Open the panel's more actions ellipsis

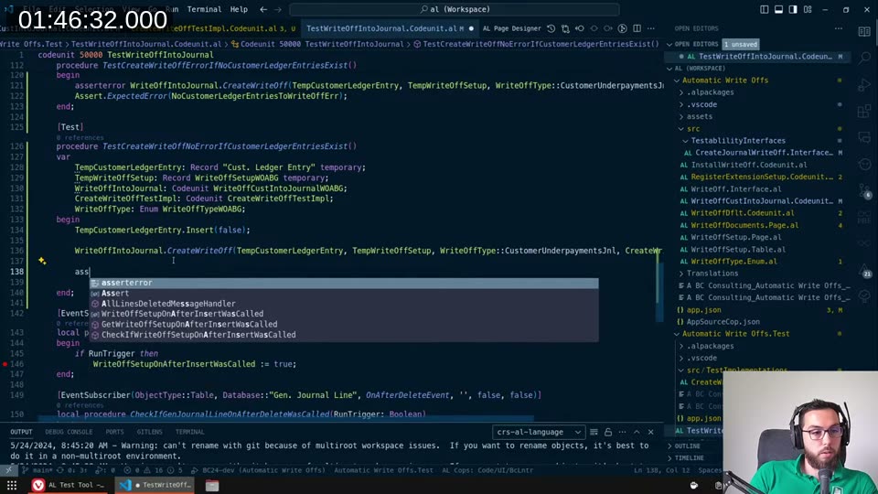(622, 432)
